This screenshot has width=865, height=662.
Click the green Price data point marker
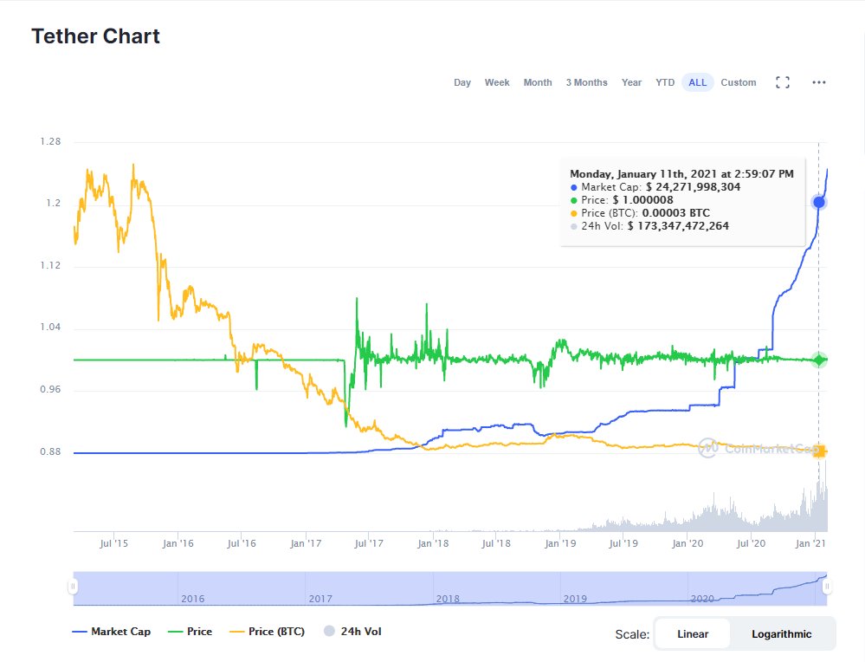tap(819, 360)
